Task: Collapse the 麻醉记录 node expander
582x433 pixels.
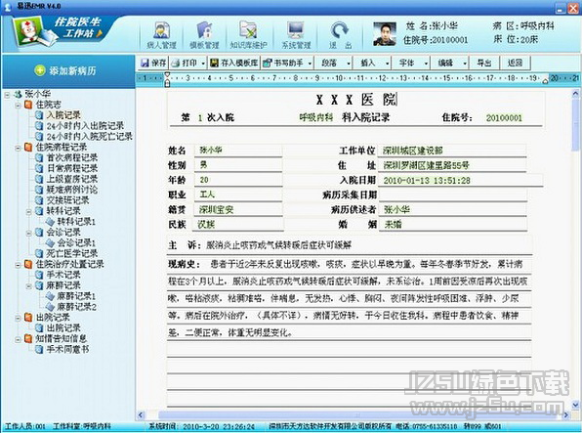Action: click(x=29, y=285)
